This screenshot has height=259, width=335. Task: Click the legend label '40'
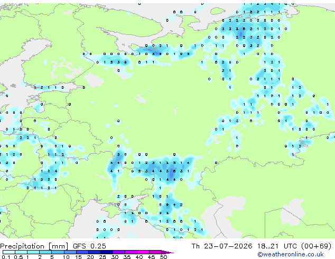tap(139, 257)
